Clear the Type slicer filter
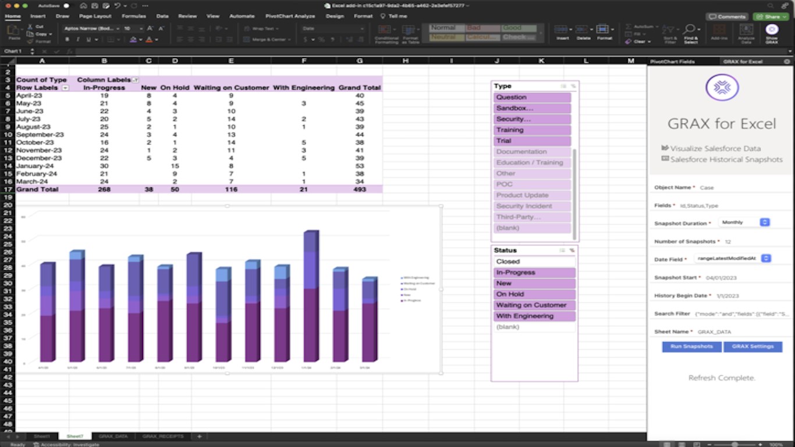This screenshot has width=795, height=447. tap(573, 86)
